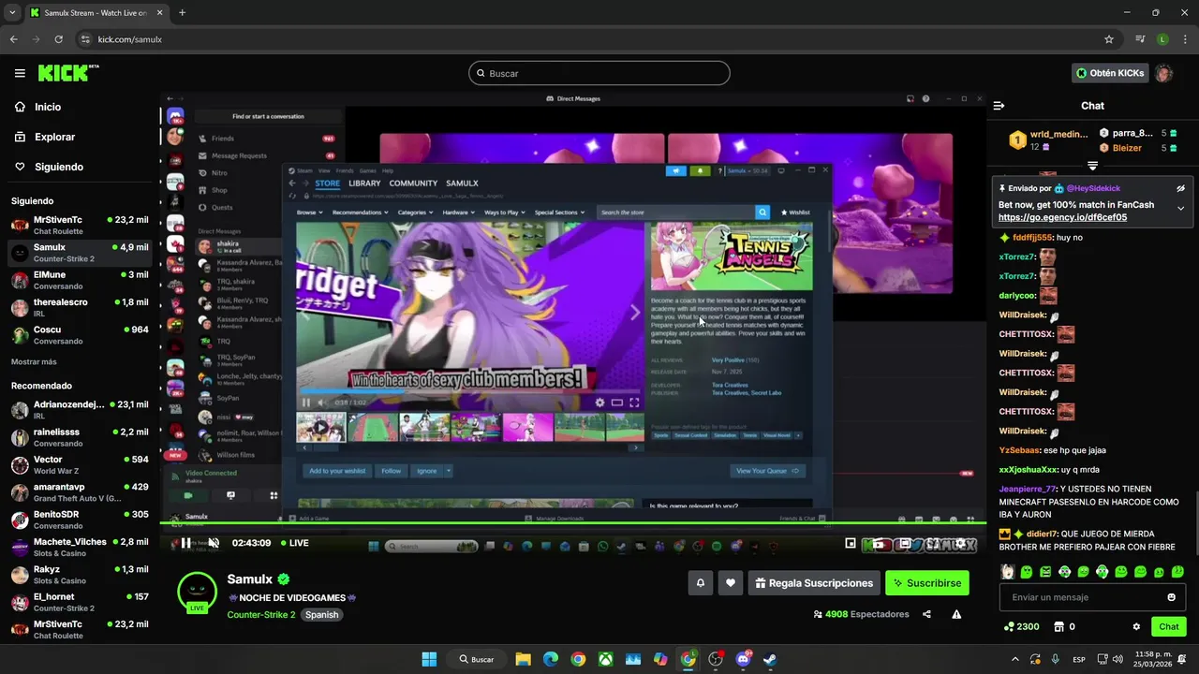Focus the Buscar search field

click(x=599, y=73)
